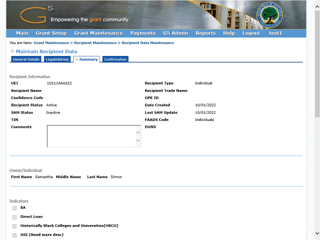Image resolution: width=320 pixels, height=240 pixels.
Task: Click the DUNS label
Action: (150, 127)
